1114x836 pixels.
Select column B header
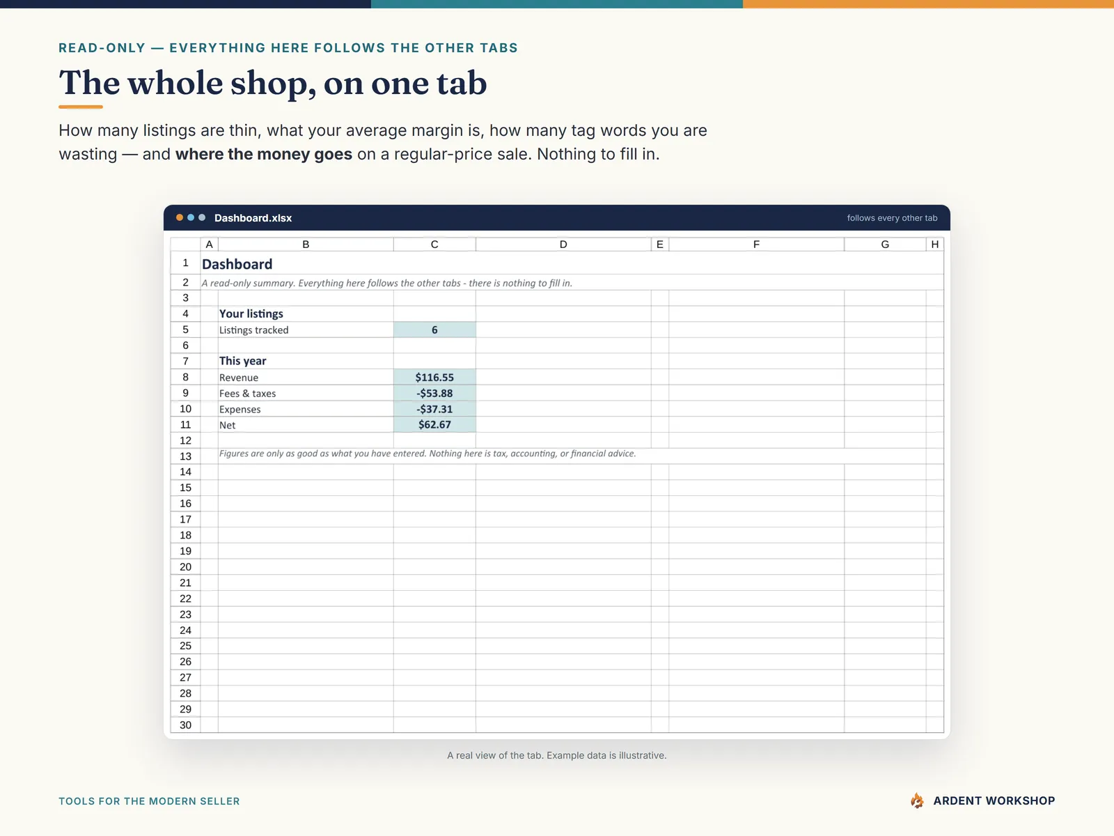[x=306, y=245]
